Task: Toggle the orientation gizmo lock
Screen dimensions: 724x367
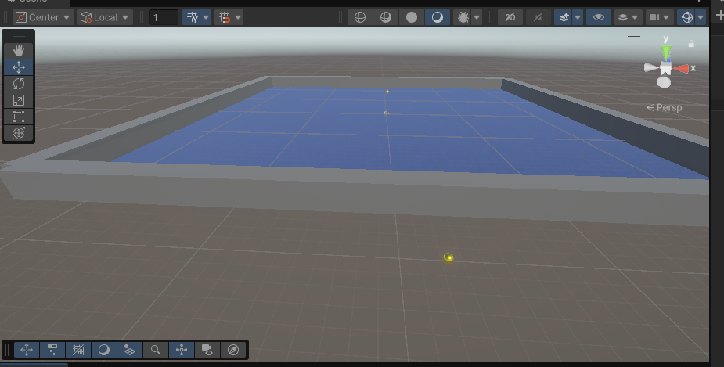Action: coord(691,43)
